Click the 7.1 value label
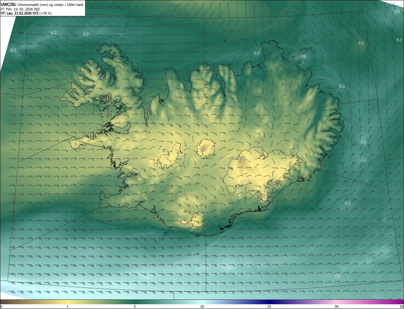The height and width of the screenshot is (309, 404). point(363,142)
